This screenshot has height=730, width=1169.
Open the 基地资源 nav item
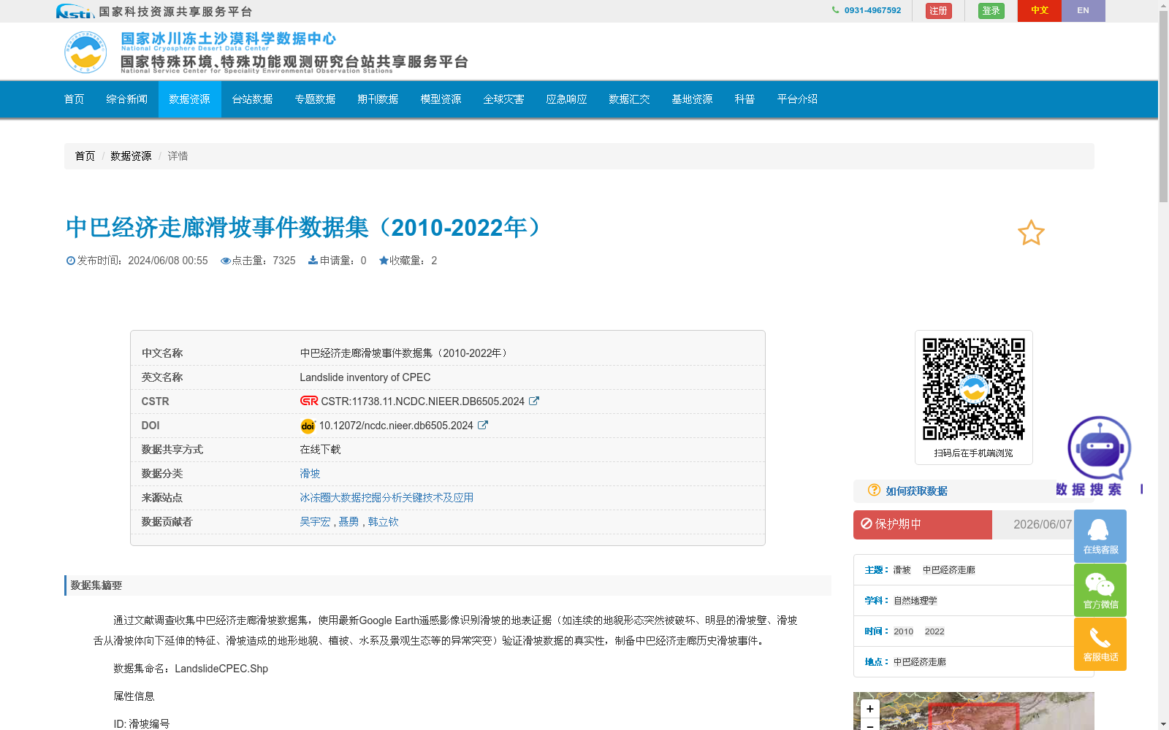[693, 99]
